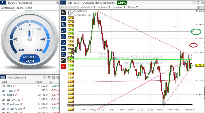This screenshot has width=205, height=113.
Task: Click the 17.850,0 Dow Jones value
Action: pyautogui.click(x=43, y=104)
